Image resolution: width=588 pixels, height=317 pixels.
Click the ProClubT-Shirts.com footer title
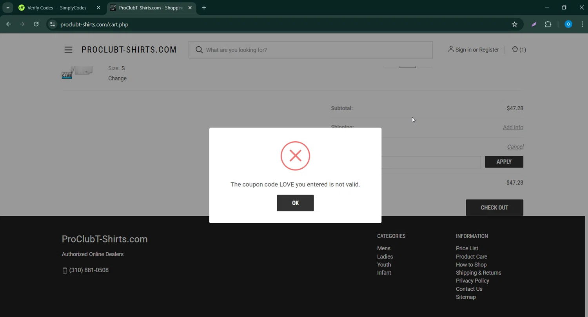click(x=105, y=239)
